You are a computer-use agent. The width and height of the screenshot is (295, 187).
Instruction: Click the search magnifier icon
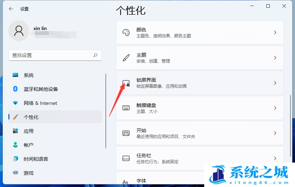point(95,55)
